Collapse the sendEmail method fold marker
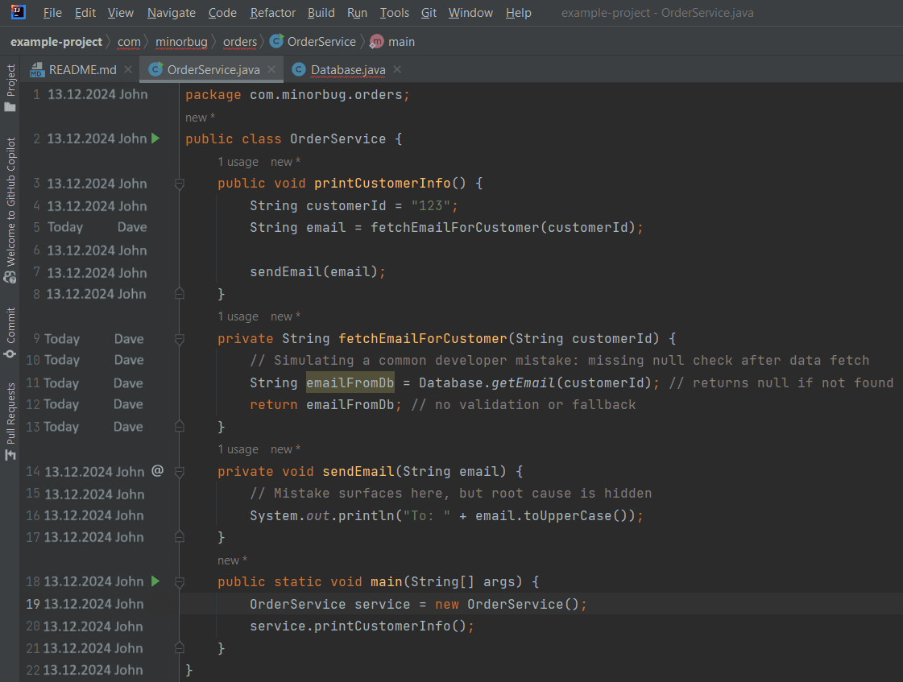 [180, 472]
